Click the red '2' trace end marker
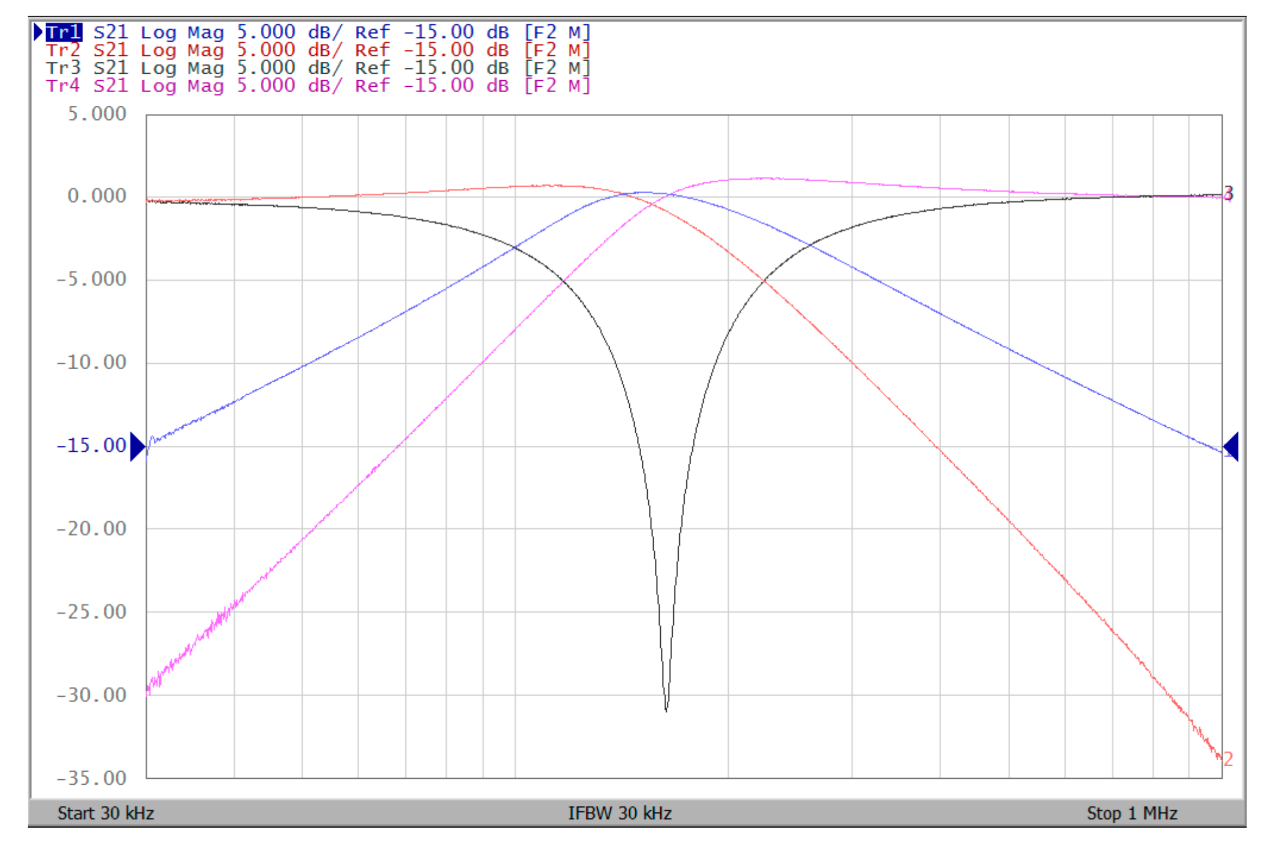Screen dimensions: 1277x847 [1228, 759]
